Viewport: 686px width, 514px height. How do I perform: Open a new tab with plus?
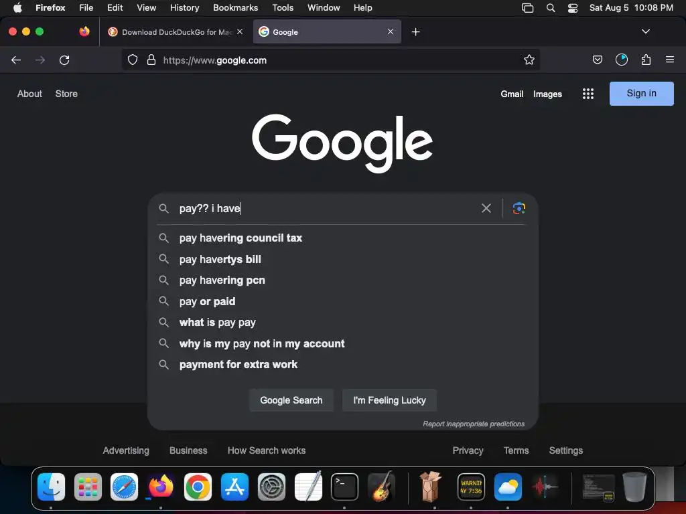(415, 32)
